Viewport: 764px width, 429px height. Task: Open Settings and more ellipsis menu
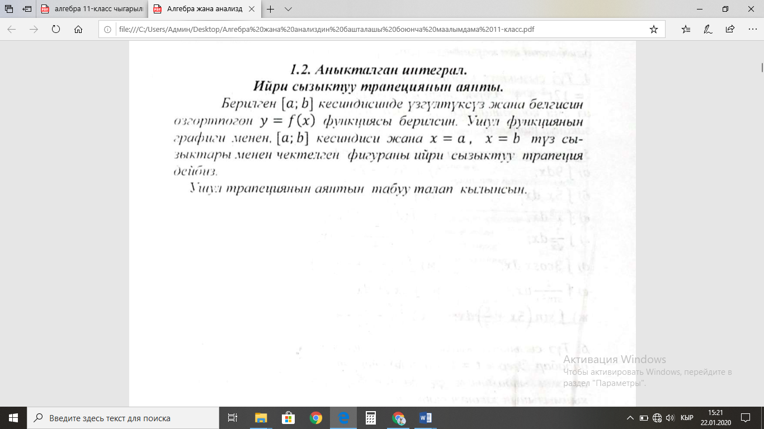point(751,29)
